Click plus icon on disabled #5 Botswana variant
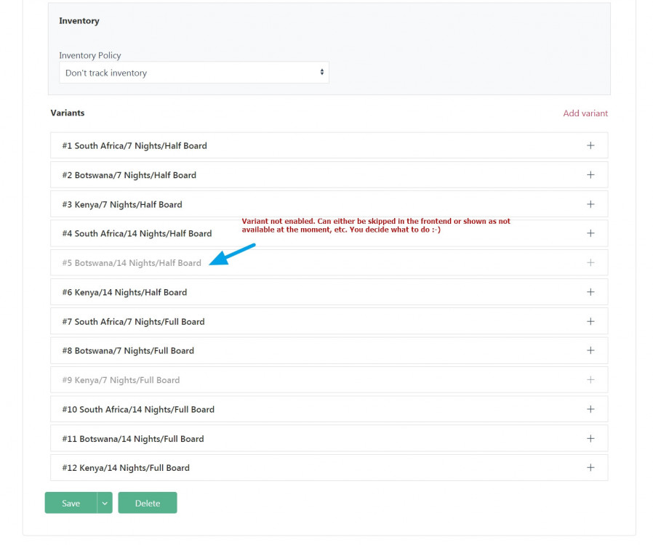This screenshot has height=545, width=653. pos(590,263)
